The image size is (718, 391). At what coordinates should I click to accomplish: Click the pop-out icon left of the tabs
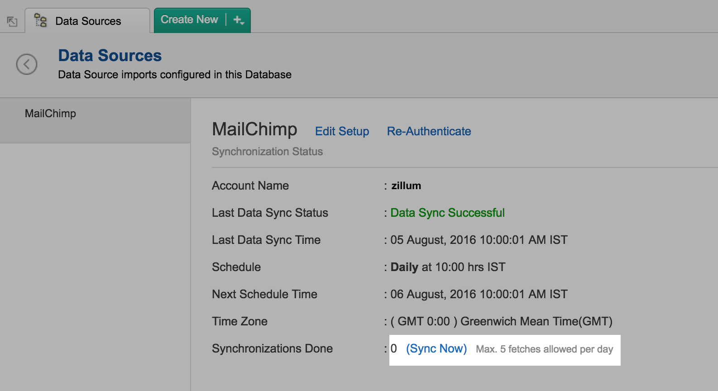pos(12,21)
